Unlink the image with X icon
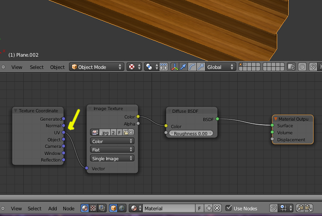Screen dimensions: 322x216 click(131, 133)
